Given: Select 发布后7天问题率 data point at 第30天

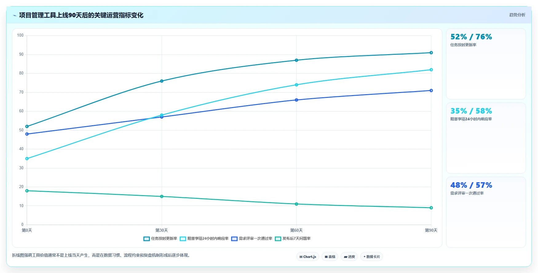Looking at the screenshot, I should click(x=162, y=196).
